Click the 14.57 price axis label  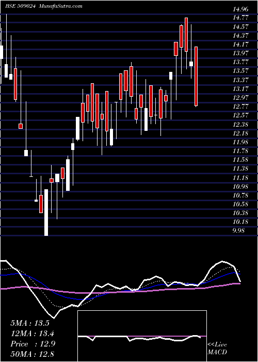pos(240,27)
